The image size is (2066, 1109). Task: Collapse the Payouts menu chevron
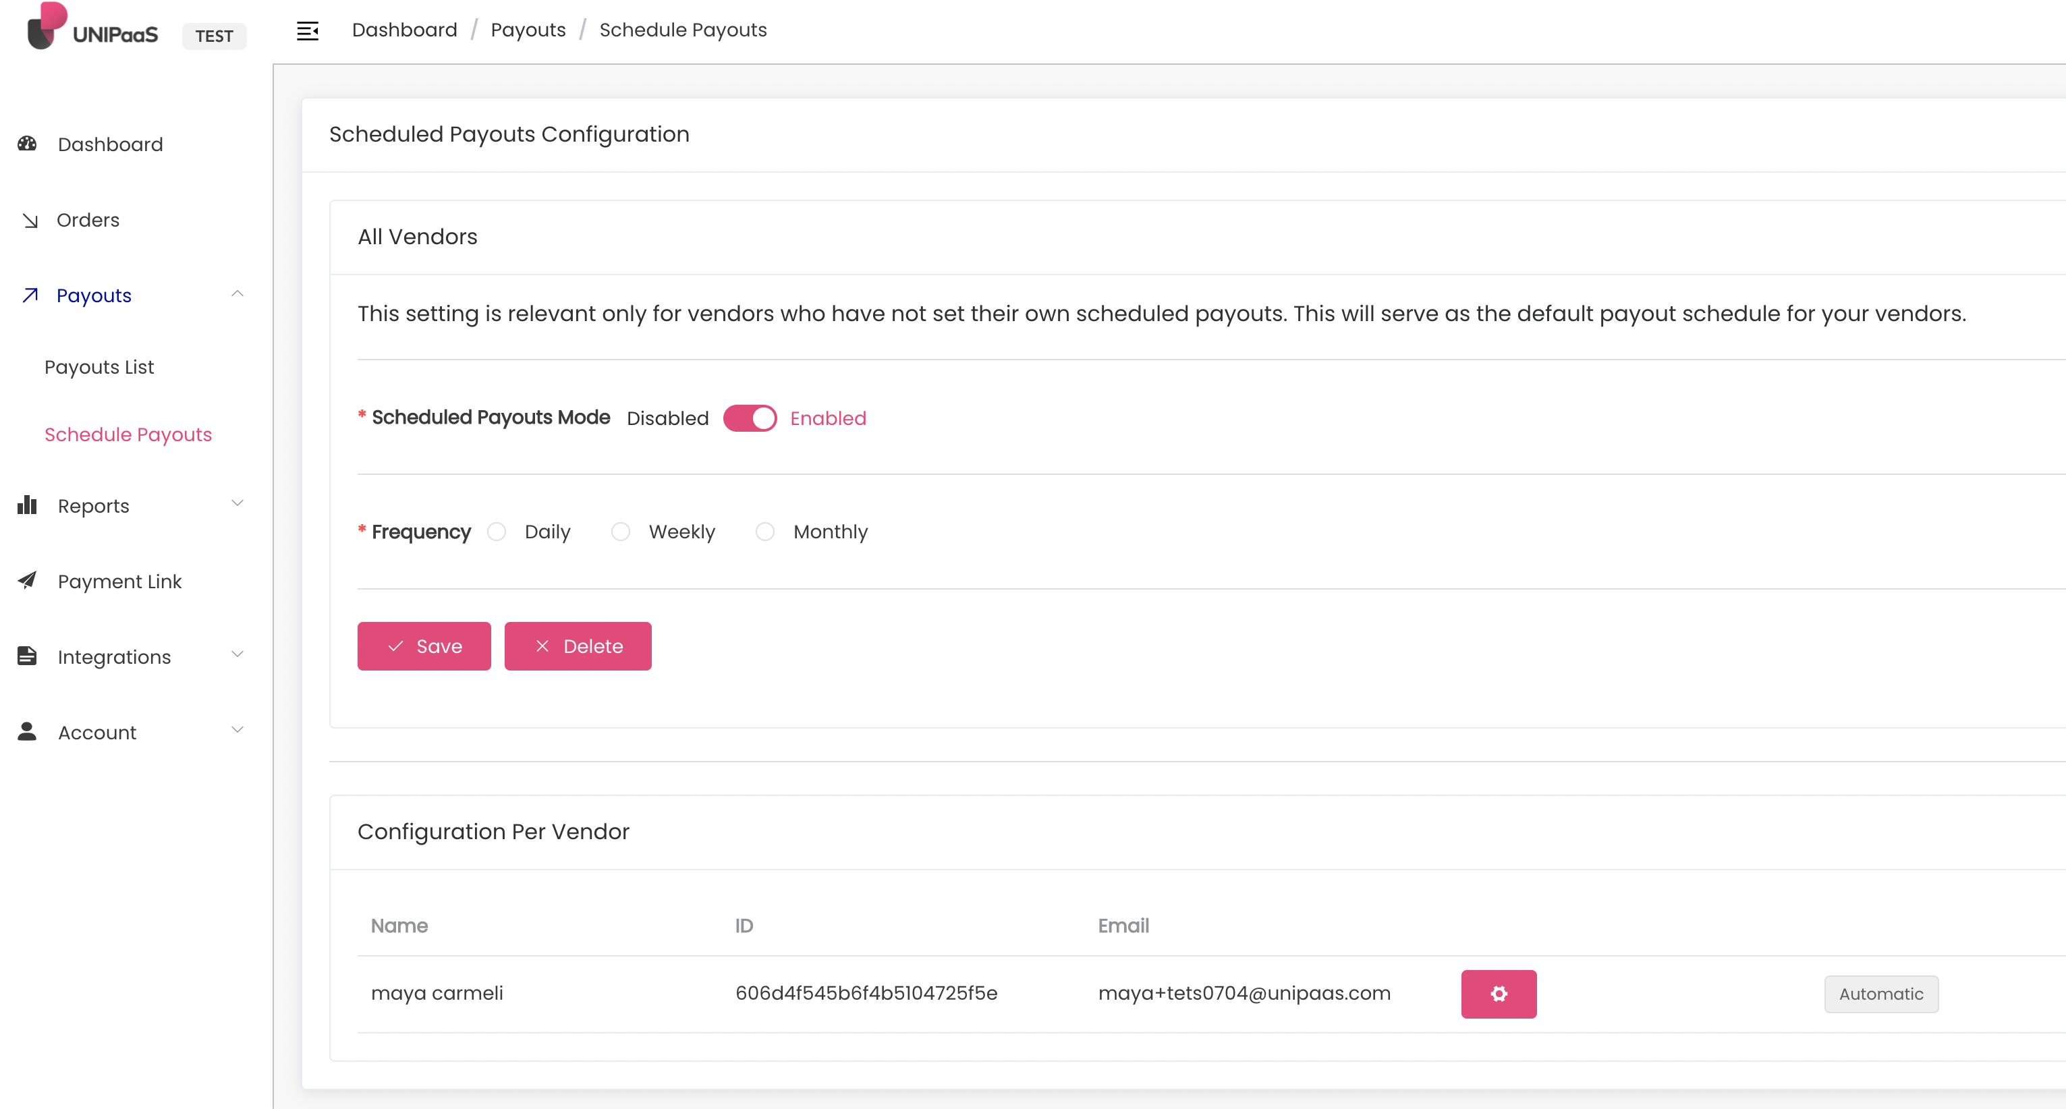[237, 293]
